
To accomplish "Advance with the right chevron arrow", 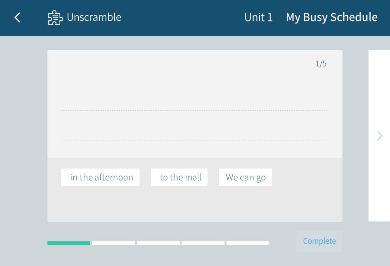I will 380,135.
